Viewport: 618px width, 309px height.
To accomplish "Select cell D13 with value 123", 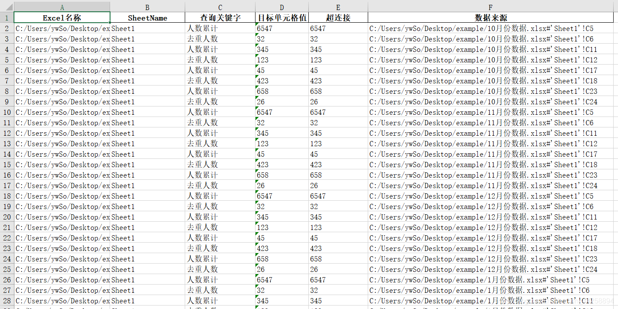I will pos(282,144).
